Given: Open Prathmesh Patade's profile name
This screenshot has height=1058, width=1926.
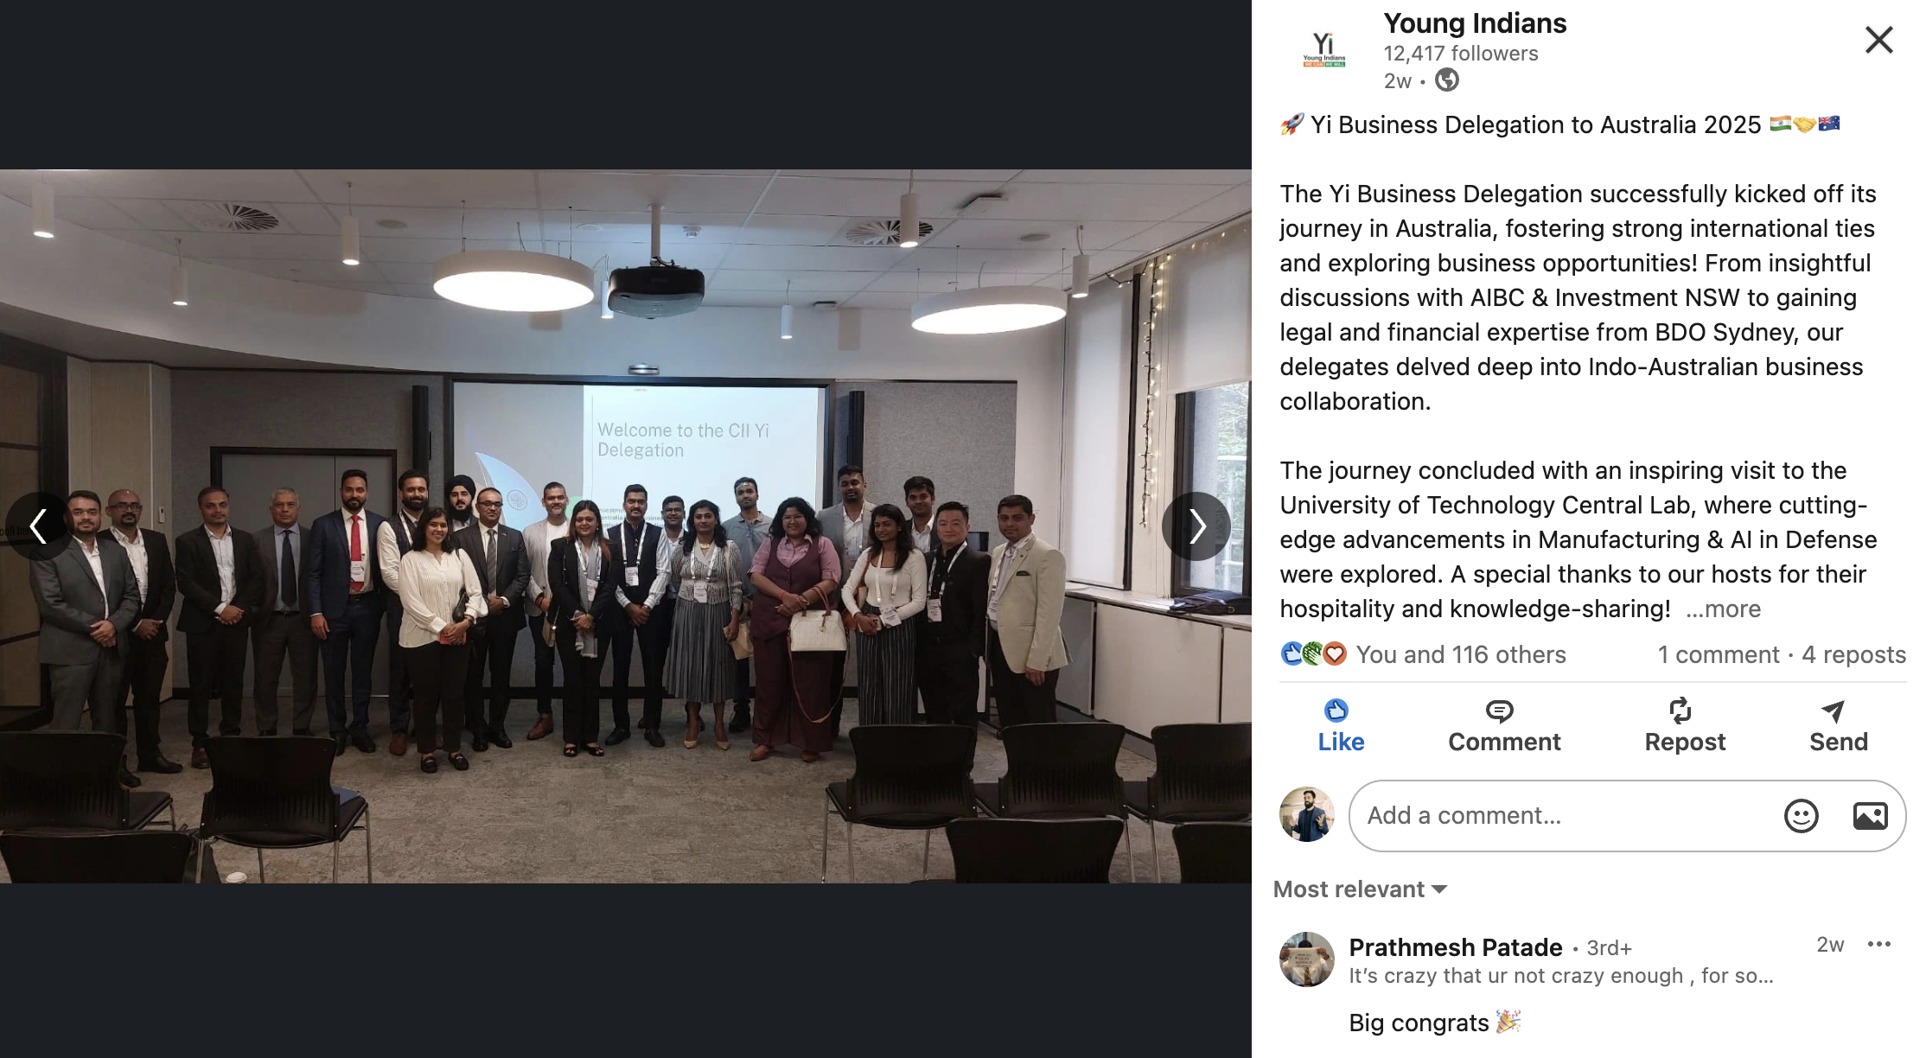Looking at the screenshot, I should [x=1456, y=947].
